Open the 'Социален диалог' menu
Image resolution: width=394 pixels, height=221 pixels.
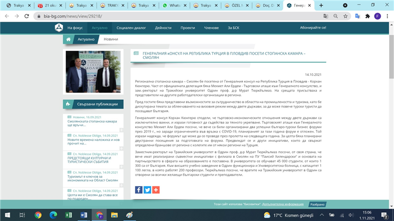point(131,28)
